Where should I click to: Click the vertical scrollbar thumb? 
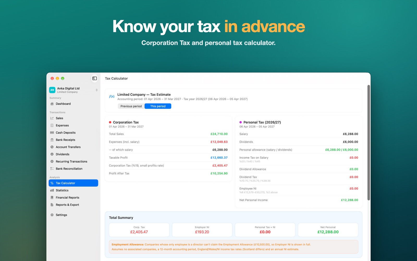tap(369, 143)
